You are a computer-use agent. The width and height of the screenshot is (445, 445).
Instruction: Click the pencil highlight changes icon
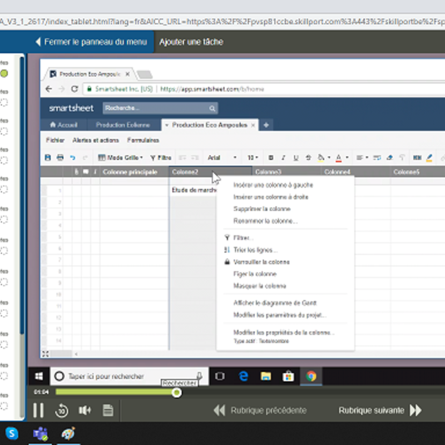(429, 157)
